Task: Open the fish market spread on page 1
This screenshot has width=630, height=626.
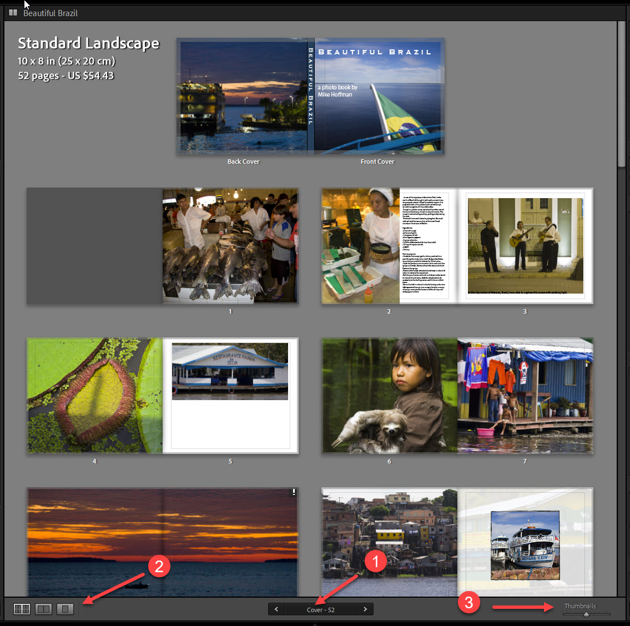Action: click(230, 246)
